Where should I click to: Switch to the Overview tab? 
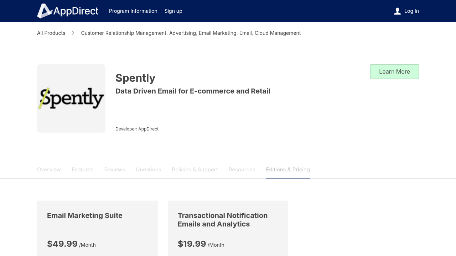[49, 170]
